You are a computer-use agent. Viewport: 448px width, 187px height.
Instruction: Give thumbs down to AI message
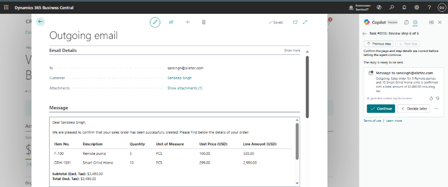pyautogui.click(x=438, y=98)
